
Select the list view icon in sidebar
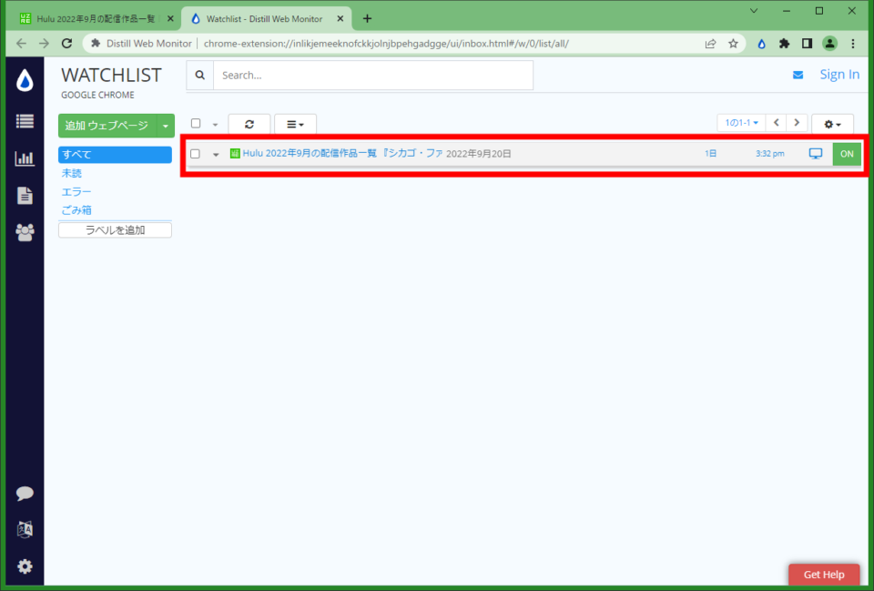[25, 120]
